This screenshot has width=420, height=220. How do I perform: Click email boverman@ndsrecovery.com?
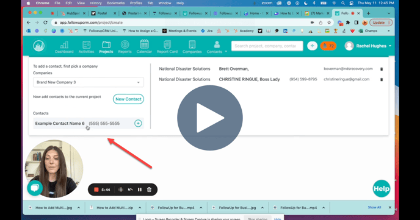[348, 69]
